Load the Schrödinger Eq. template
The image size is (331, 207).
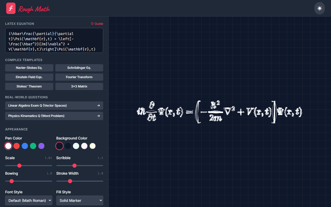point(79,68)
